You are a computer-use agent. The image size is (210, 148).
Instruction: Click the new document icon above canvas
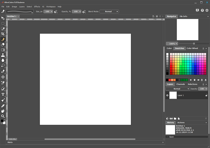click(153, 16)
